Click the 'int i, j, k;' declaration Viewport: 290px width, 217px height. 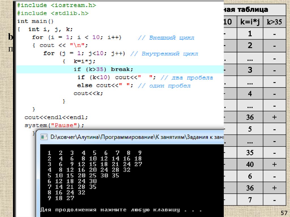click(50, 29)
